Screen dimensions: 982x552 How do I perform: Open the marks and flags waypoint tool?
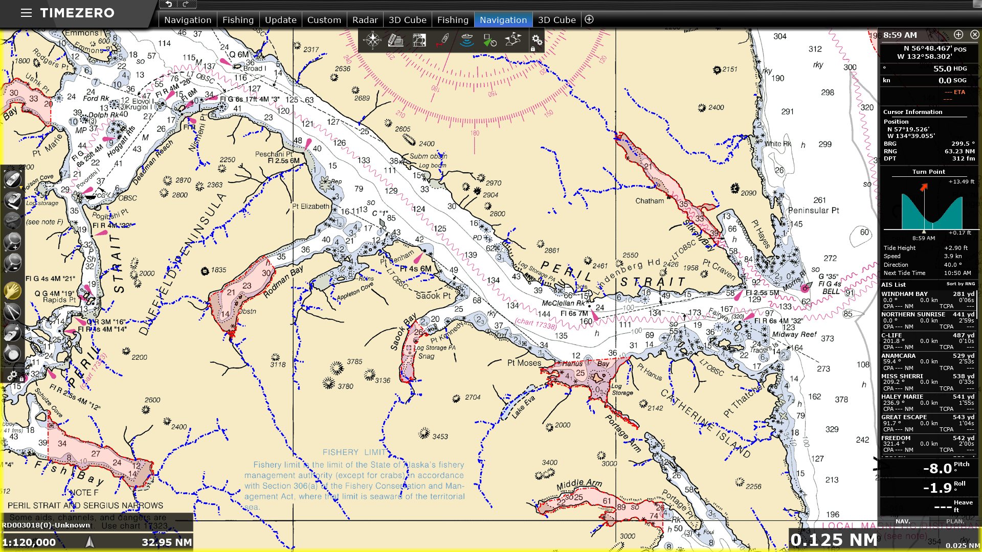point(512,40)
